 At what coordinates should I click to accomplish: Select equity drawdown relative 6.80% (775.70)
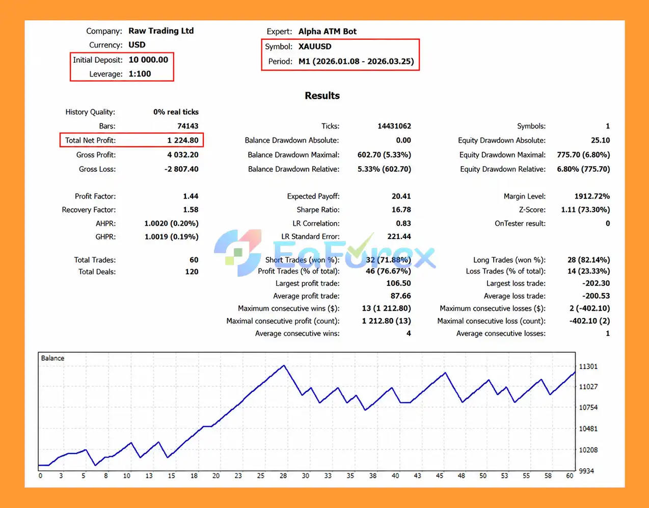(583, 169)
